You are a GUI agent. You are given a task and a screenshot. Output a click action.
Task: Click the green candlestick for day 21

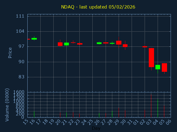(66, 44)
